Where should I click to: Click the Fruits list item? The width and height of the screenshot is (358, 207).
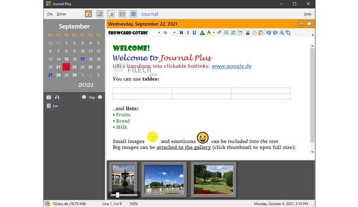123,115
